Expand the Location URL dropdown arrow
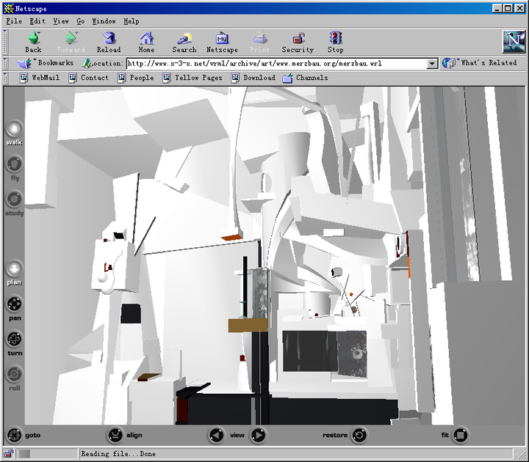Viewport: 529px width, 462px height. tap(433, 64)
